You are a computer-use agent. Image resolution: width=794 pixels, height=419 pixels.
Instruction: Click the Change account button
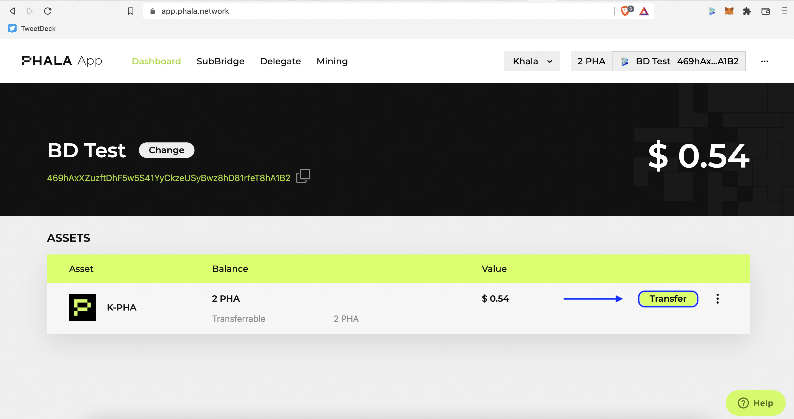167,150
